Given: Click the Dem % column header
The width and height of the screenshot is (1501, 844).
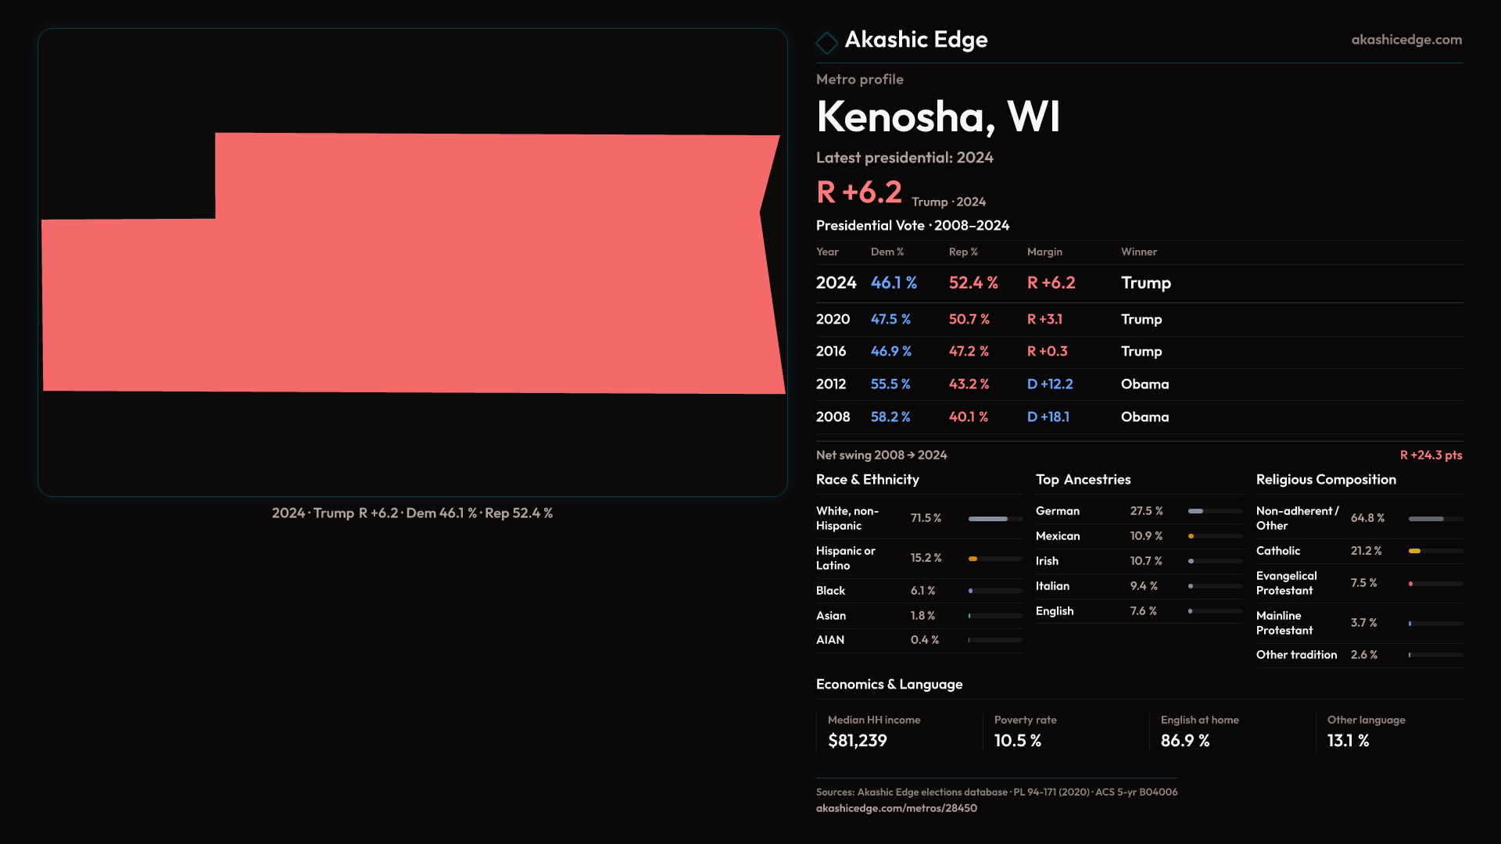Looking at the screenshot, I should [x=887, y=252].
